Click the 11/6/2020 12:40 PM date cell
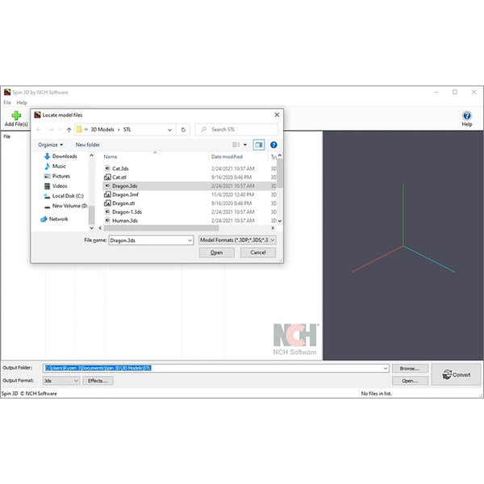This screenshot has width=484, height=484. [x=233, y=194]
